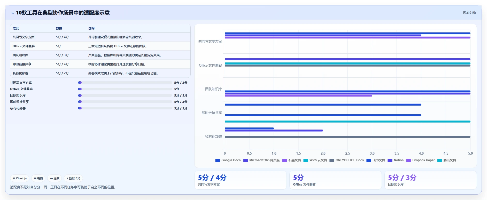Click the gray ONLYOFFICE bar in chart's 私有化部署 group
The image size is (487, 200).
(x=347, y=137)
